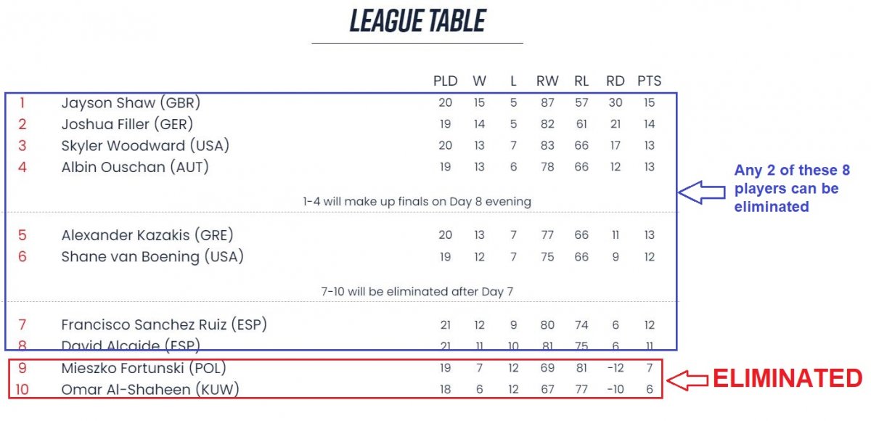Click the LEAGUE TABLE title

[x=417, y=21]
